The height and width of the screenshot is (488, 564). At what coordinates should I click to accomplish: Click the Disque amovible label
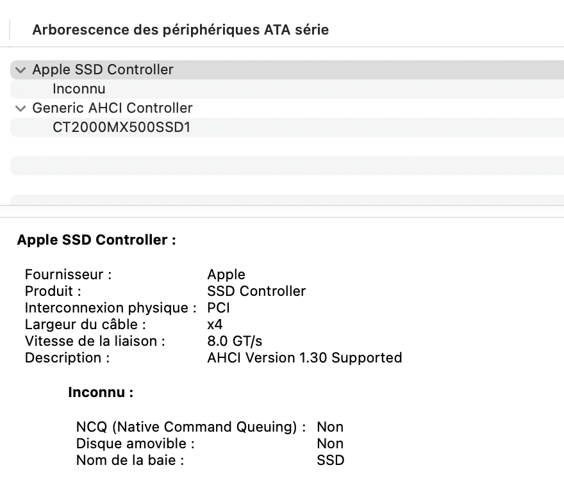point(135,444)
